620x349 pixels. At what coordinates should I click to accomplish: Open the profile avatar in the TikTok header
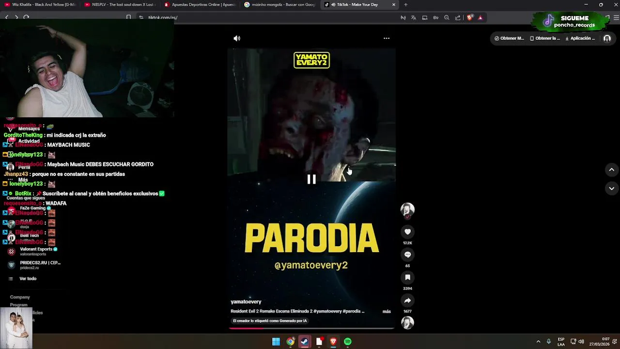[607, 38]
